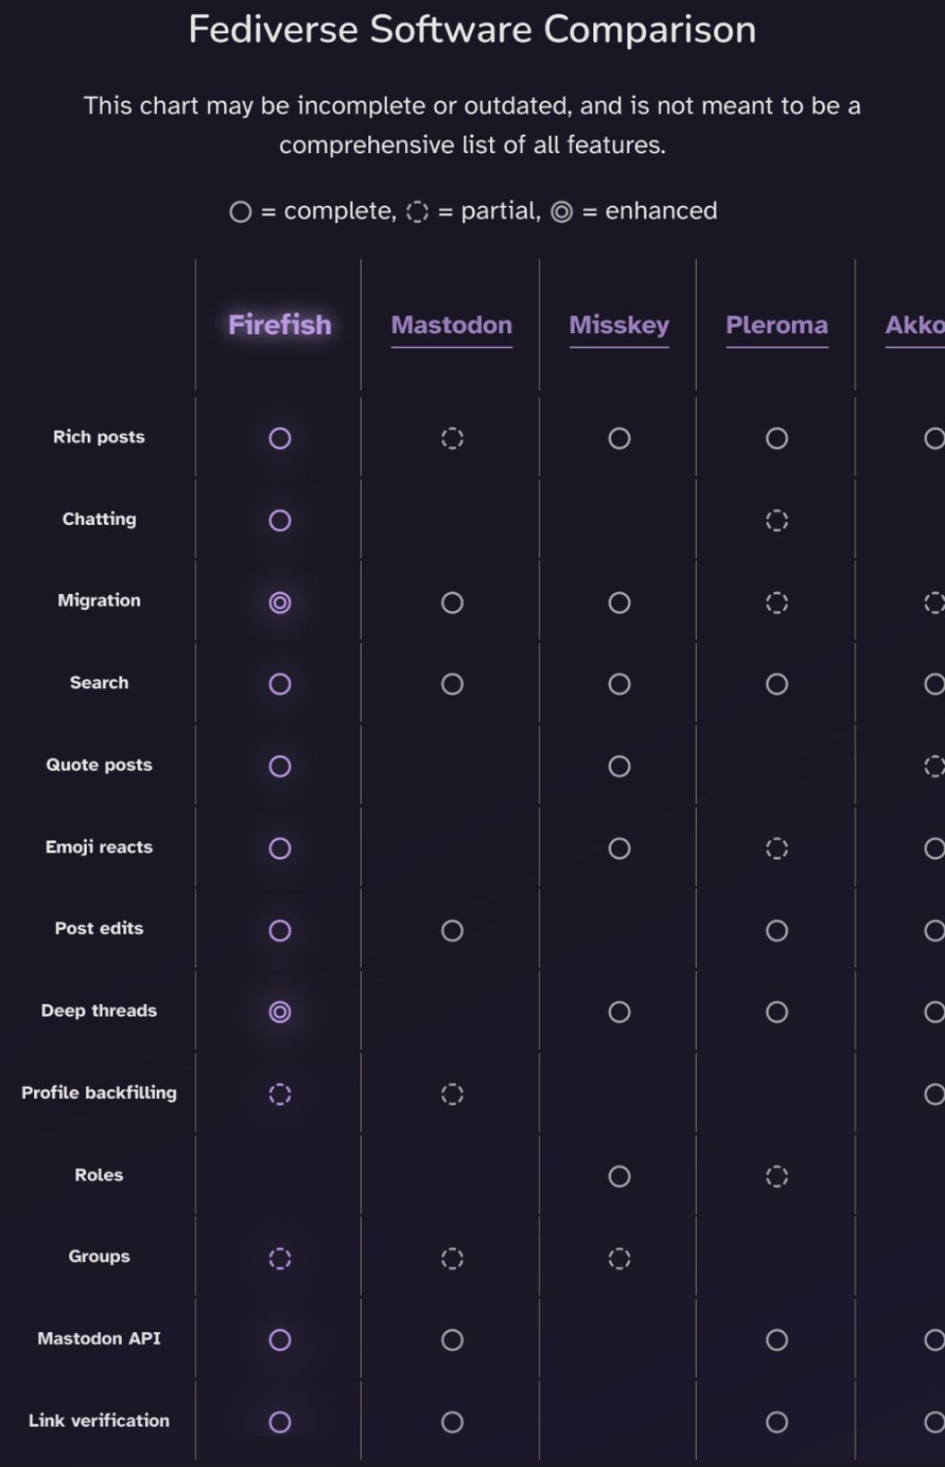945x1467 pixels.
Task: Click Mastodon partial icon for Rich posts
Action: click(x=452, y=438)
